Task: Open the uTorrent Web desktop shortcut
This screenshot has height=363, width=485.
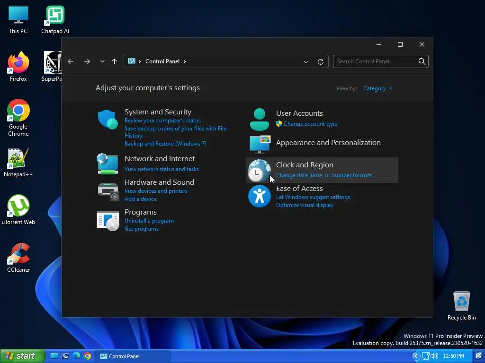Action: tap(18, 210)
